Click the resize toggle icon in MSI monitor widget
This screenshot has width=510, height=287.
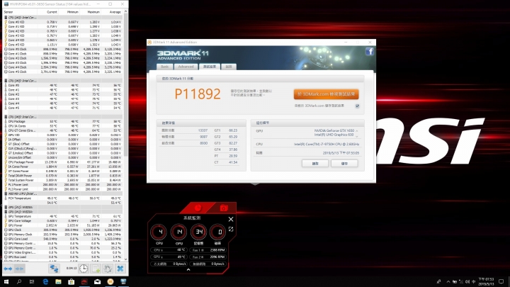tap(231, 230)
